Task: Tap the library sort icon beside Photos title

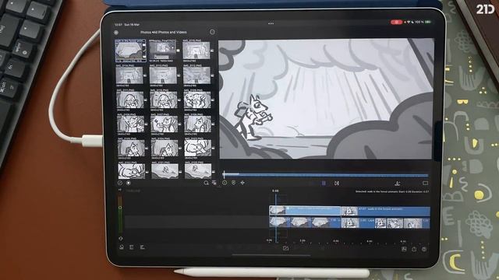Action: (212, 32)
